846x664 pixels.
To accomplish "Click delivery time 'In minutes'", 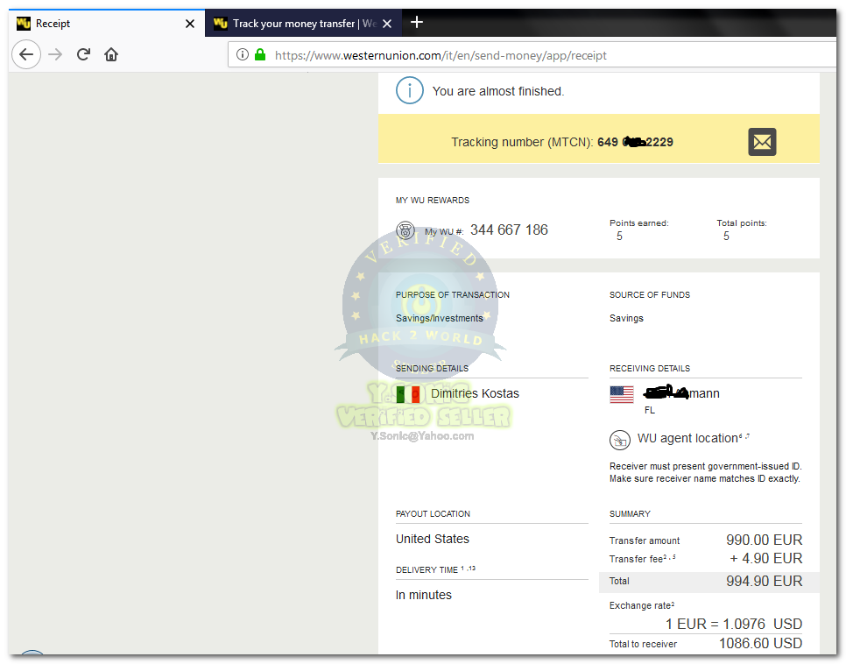I will pos(424,595).
